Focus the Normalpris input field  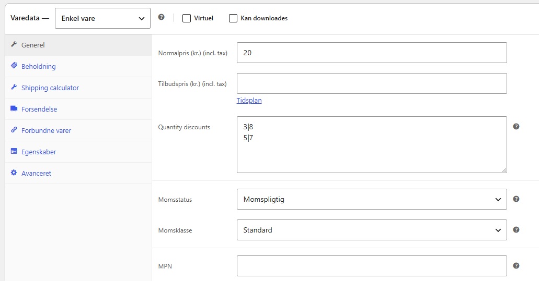pyautogui.click(x=372, y=53)
